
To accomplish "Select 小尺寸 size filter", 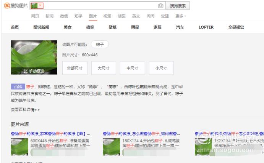I will 161,68.
